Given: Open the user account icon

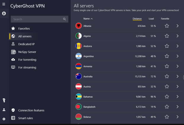Looking at the screenshot, I should 4,110.
